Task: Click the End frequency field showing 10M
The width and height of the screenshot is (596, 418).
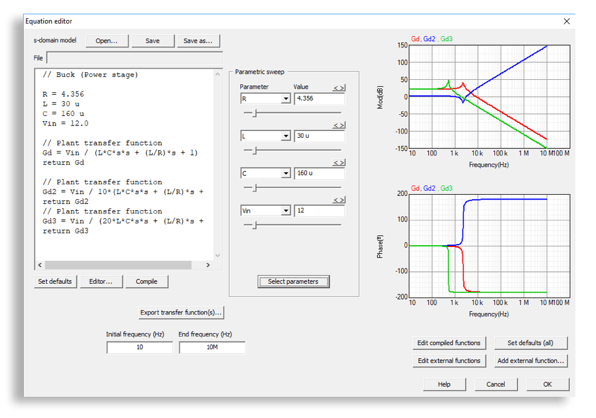Action: coord(212,348)
